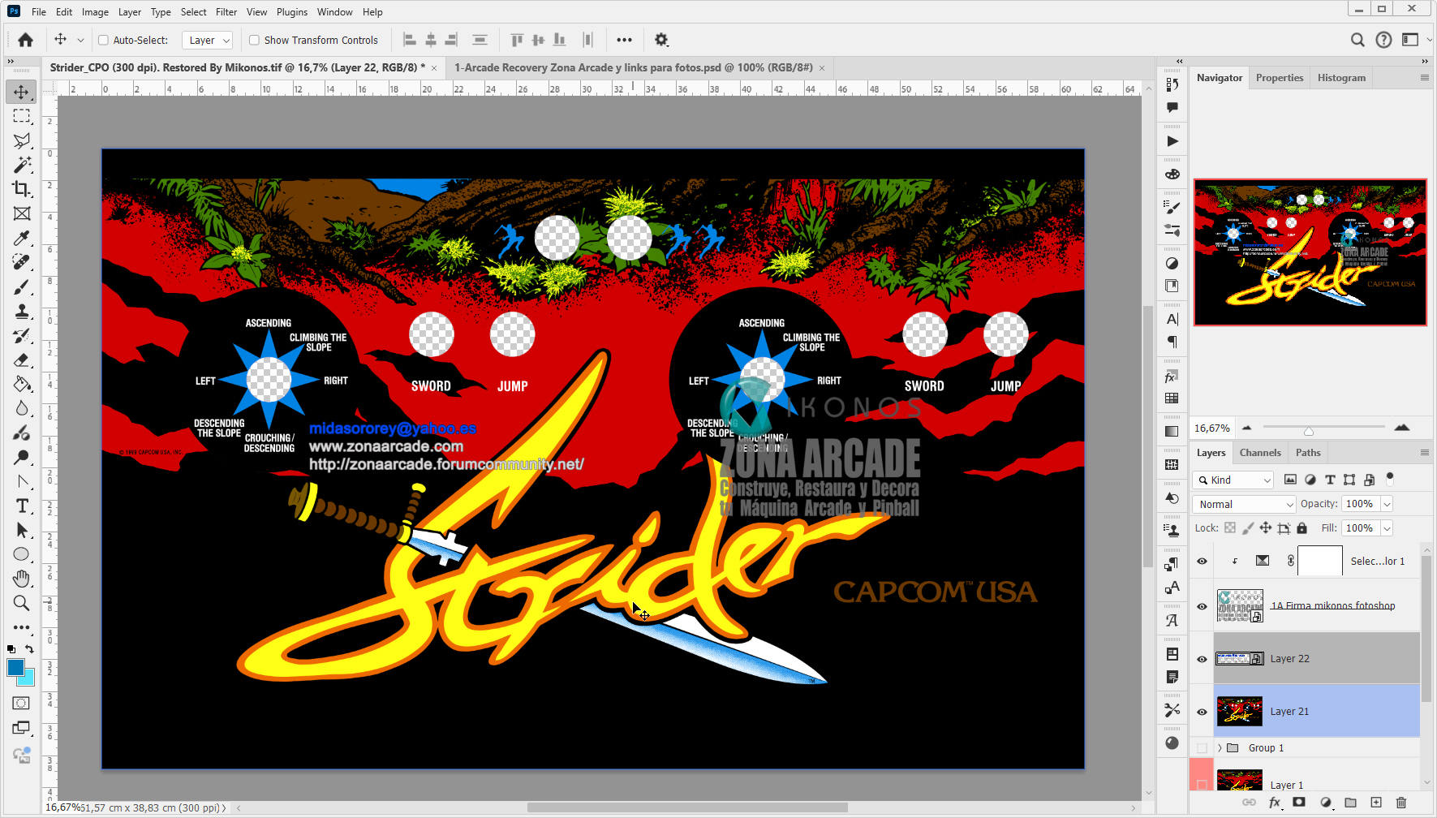
Task: Select the Brush tool
Action: coord(21,287)
